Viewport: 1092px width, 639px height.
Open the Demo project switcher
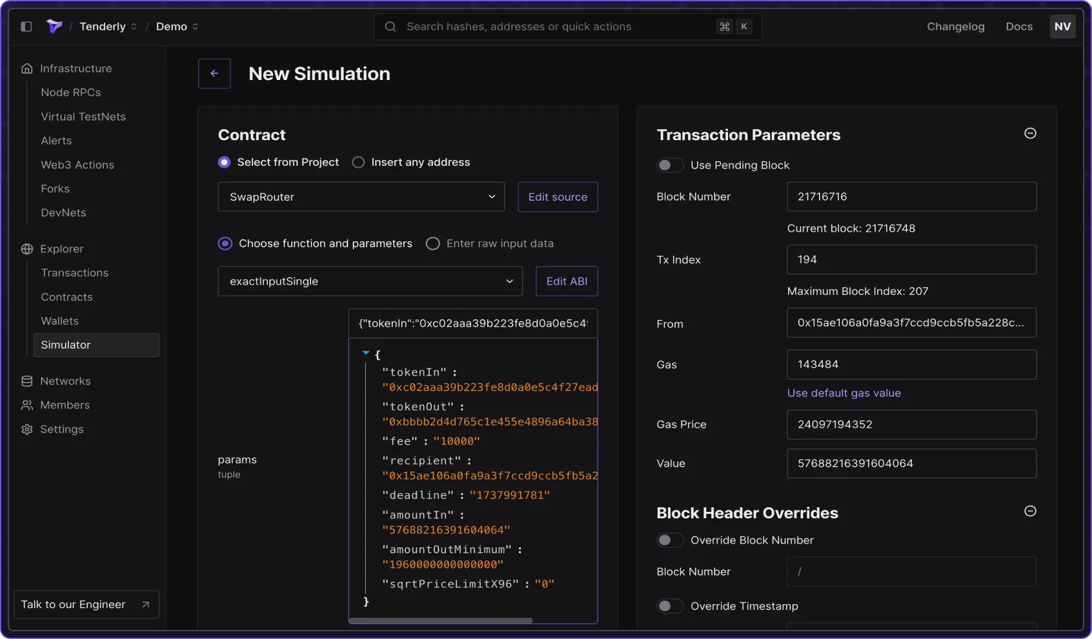[x=177, y=26]
